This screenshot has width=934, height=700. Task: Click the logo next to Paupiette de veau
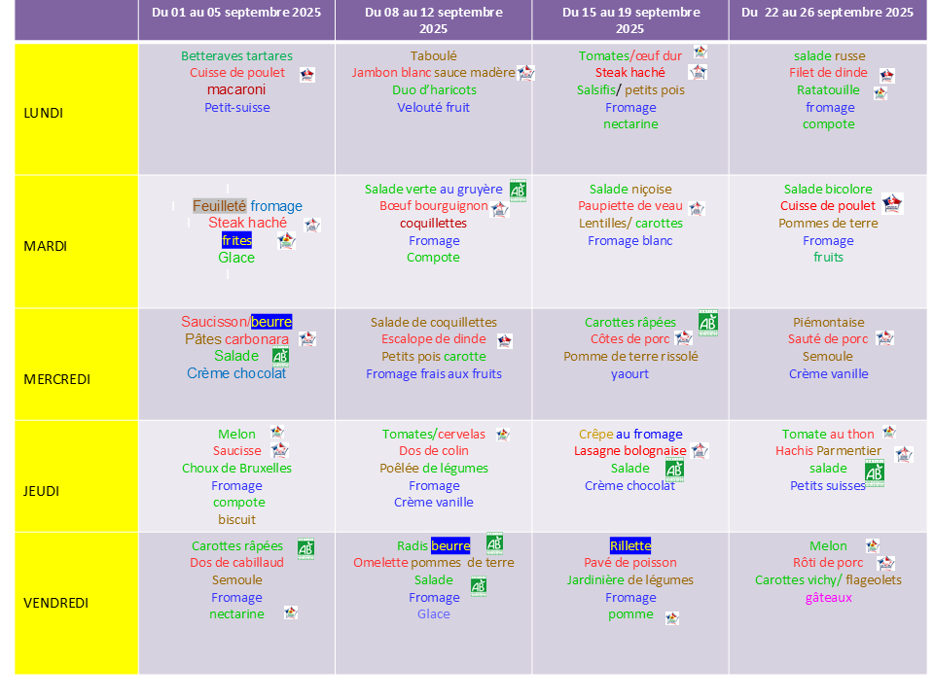coord(696,208)
